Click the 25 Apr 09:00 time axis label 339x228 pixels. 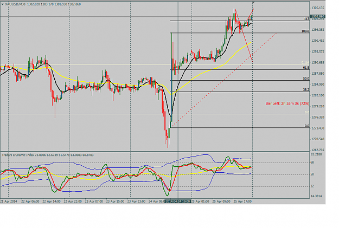pos(221,201)
